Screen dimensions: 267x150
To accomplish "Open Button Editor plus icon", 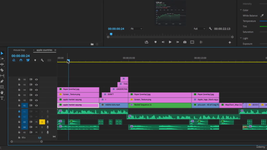I will point(230,42).
